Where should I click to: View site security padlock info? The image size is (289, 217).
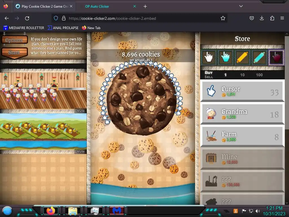64,18
